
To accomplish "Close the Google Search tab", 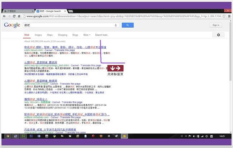I will coord(65,11).
